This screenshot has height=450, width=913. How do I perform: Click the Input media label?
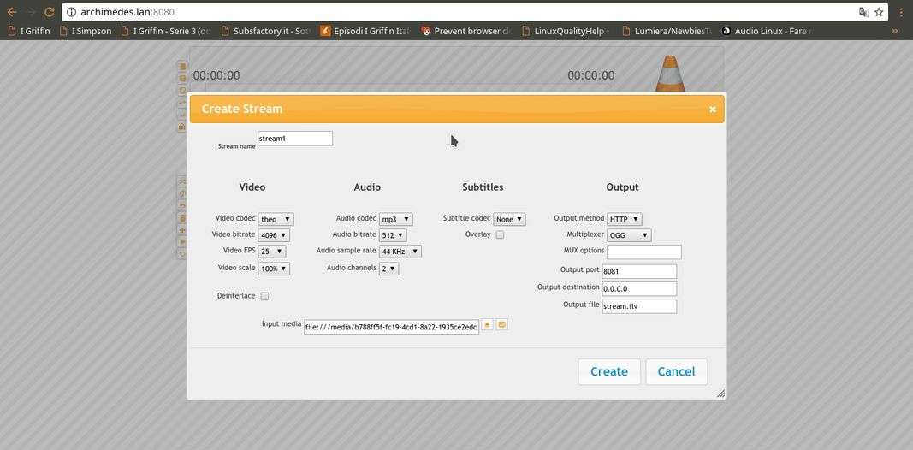tap(282, 323)
